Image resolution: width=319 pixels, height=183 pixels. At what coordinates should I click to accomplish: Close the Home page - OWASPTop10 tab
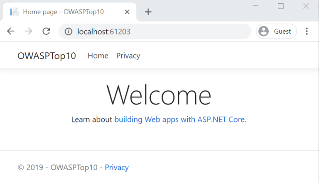coord(128,12)
